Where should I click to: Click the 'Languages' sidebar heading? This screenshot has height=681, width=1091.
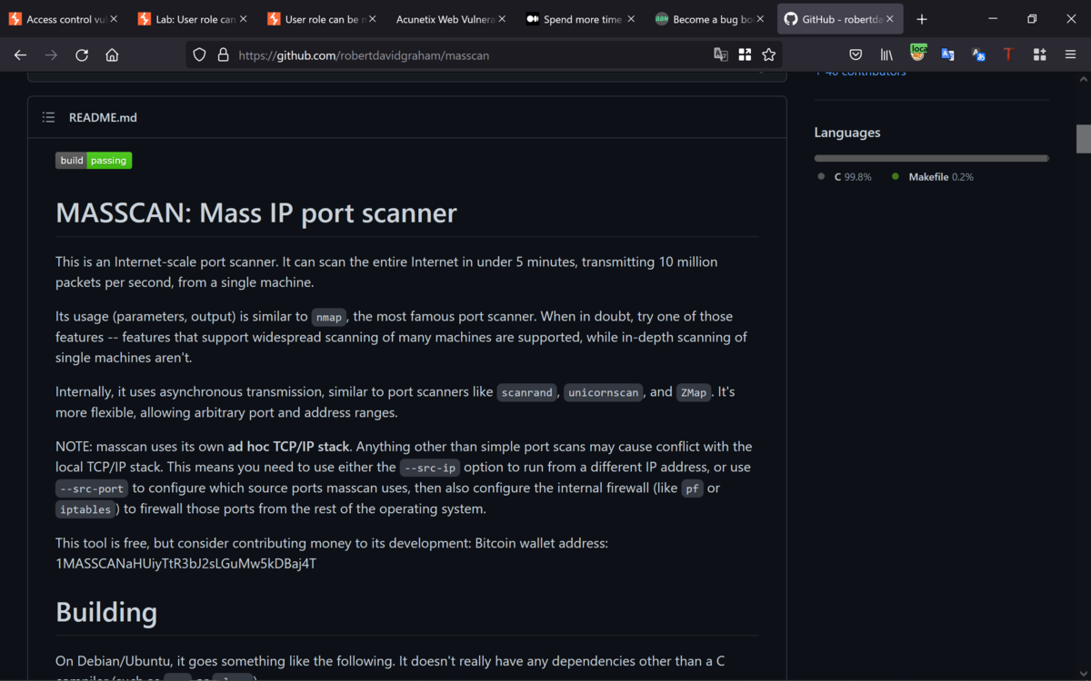pos(847,133)
